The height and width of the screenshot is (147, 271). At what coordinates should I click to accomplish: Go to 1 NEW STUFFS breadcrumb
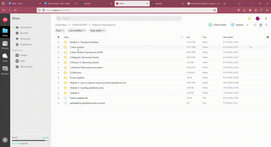[x=79, y=25]
